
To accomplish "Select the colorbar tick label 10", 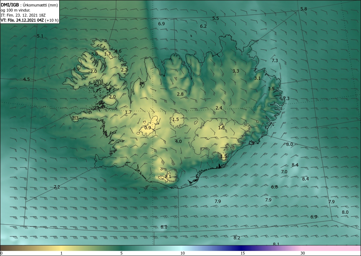I will [x=182, y=253].
